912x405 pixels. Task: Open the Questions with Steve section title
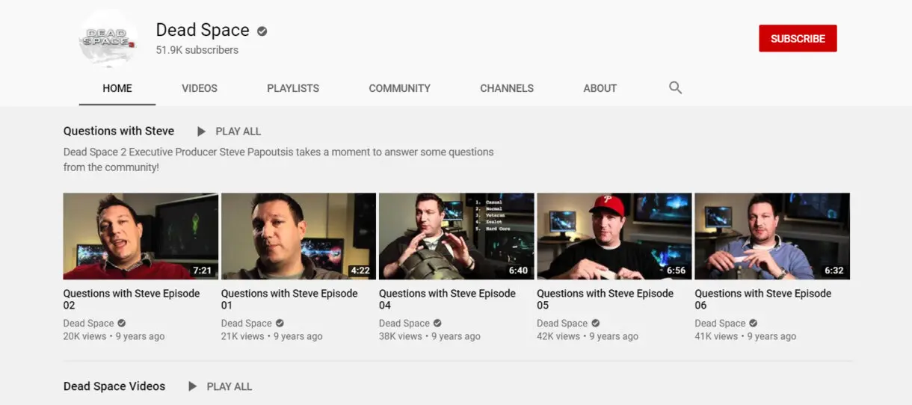click(119, 131)
